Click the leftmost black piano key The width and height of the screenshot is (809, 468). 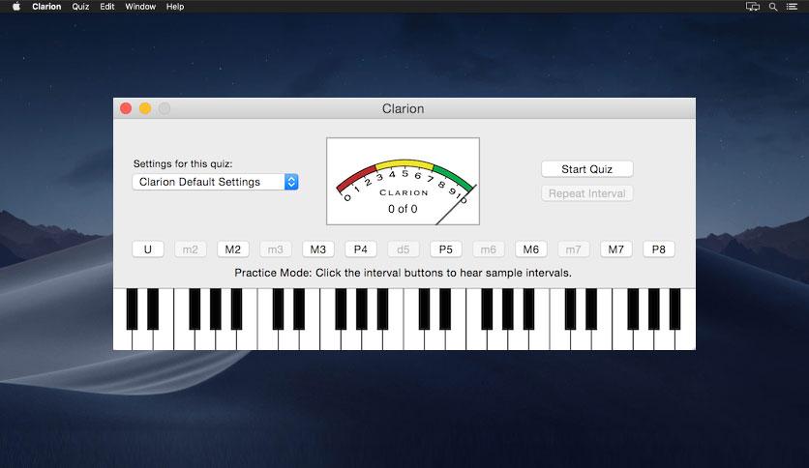click(x=132, y=308)
